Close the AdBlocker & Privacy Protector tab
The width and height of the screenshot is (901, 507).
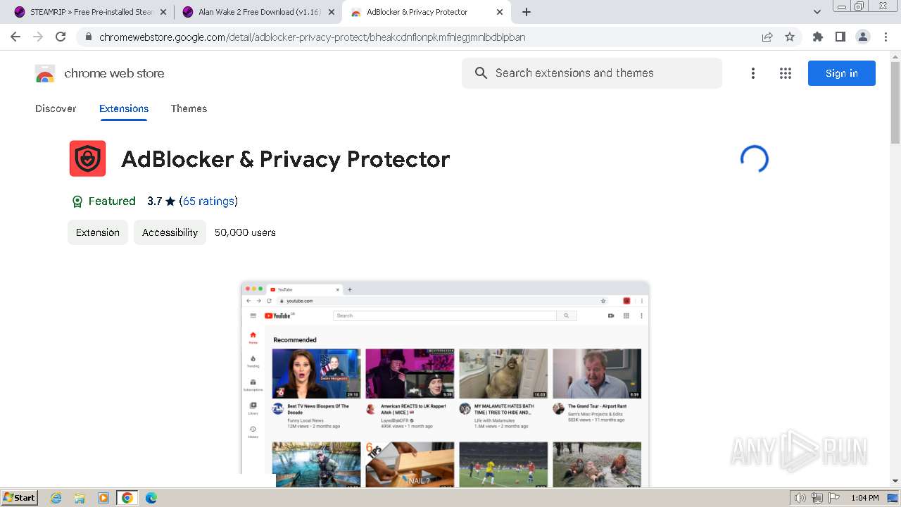500,12
